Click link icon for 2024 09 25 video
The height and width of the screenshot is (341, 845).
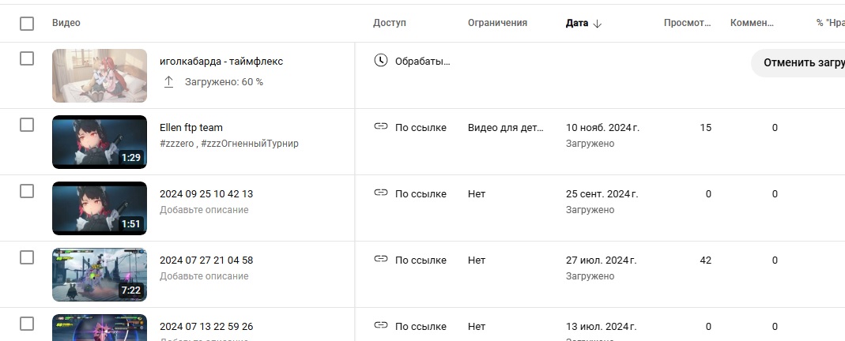381,193
